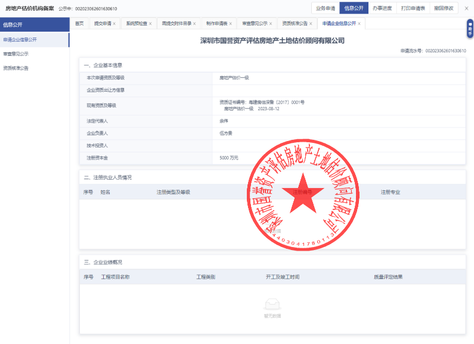Image resolution: width=474 pixels, height=344 pixels.
Task: Switch to the 首页 tab
Action: (x=79, y=24)
